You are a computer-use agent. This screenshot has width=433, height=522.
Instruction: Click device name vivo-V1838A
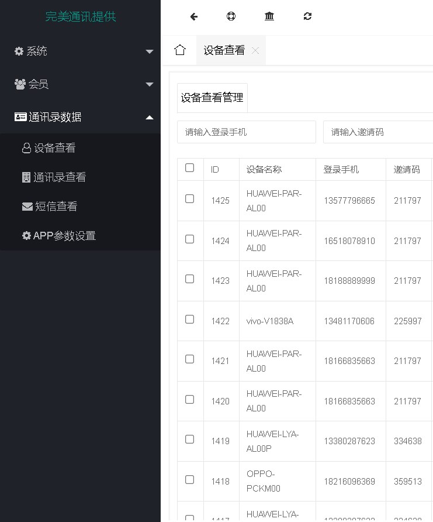pos(270,321)
